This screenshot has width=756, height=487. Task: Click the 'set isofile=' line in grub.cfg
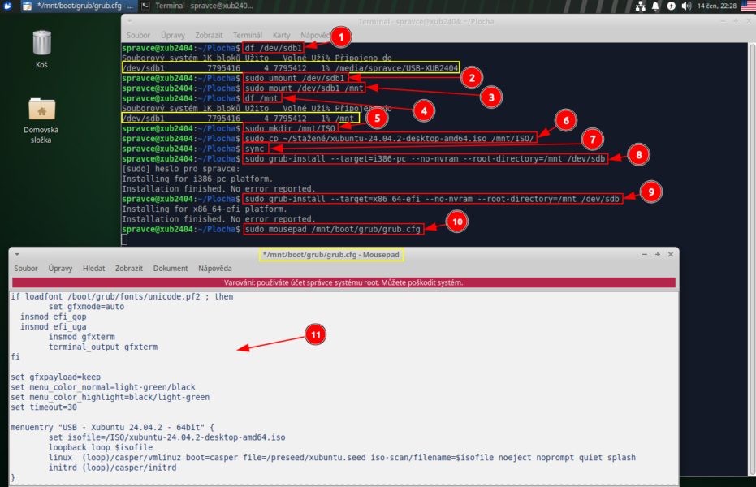pos(166,437)
